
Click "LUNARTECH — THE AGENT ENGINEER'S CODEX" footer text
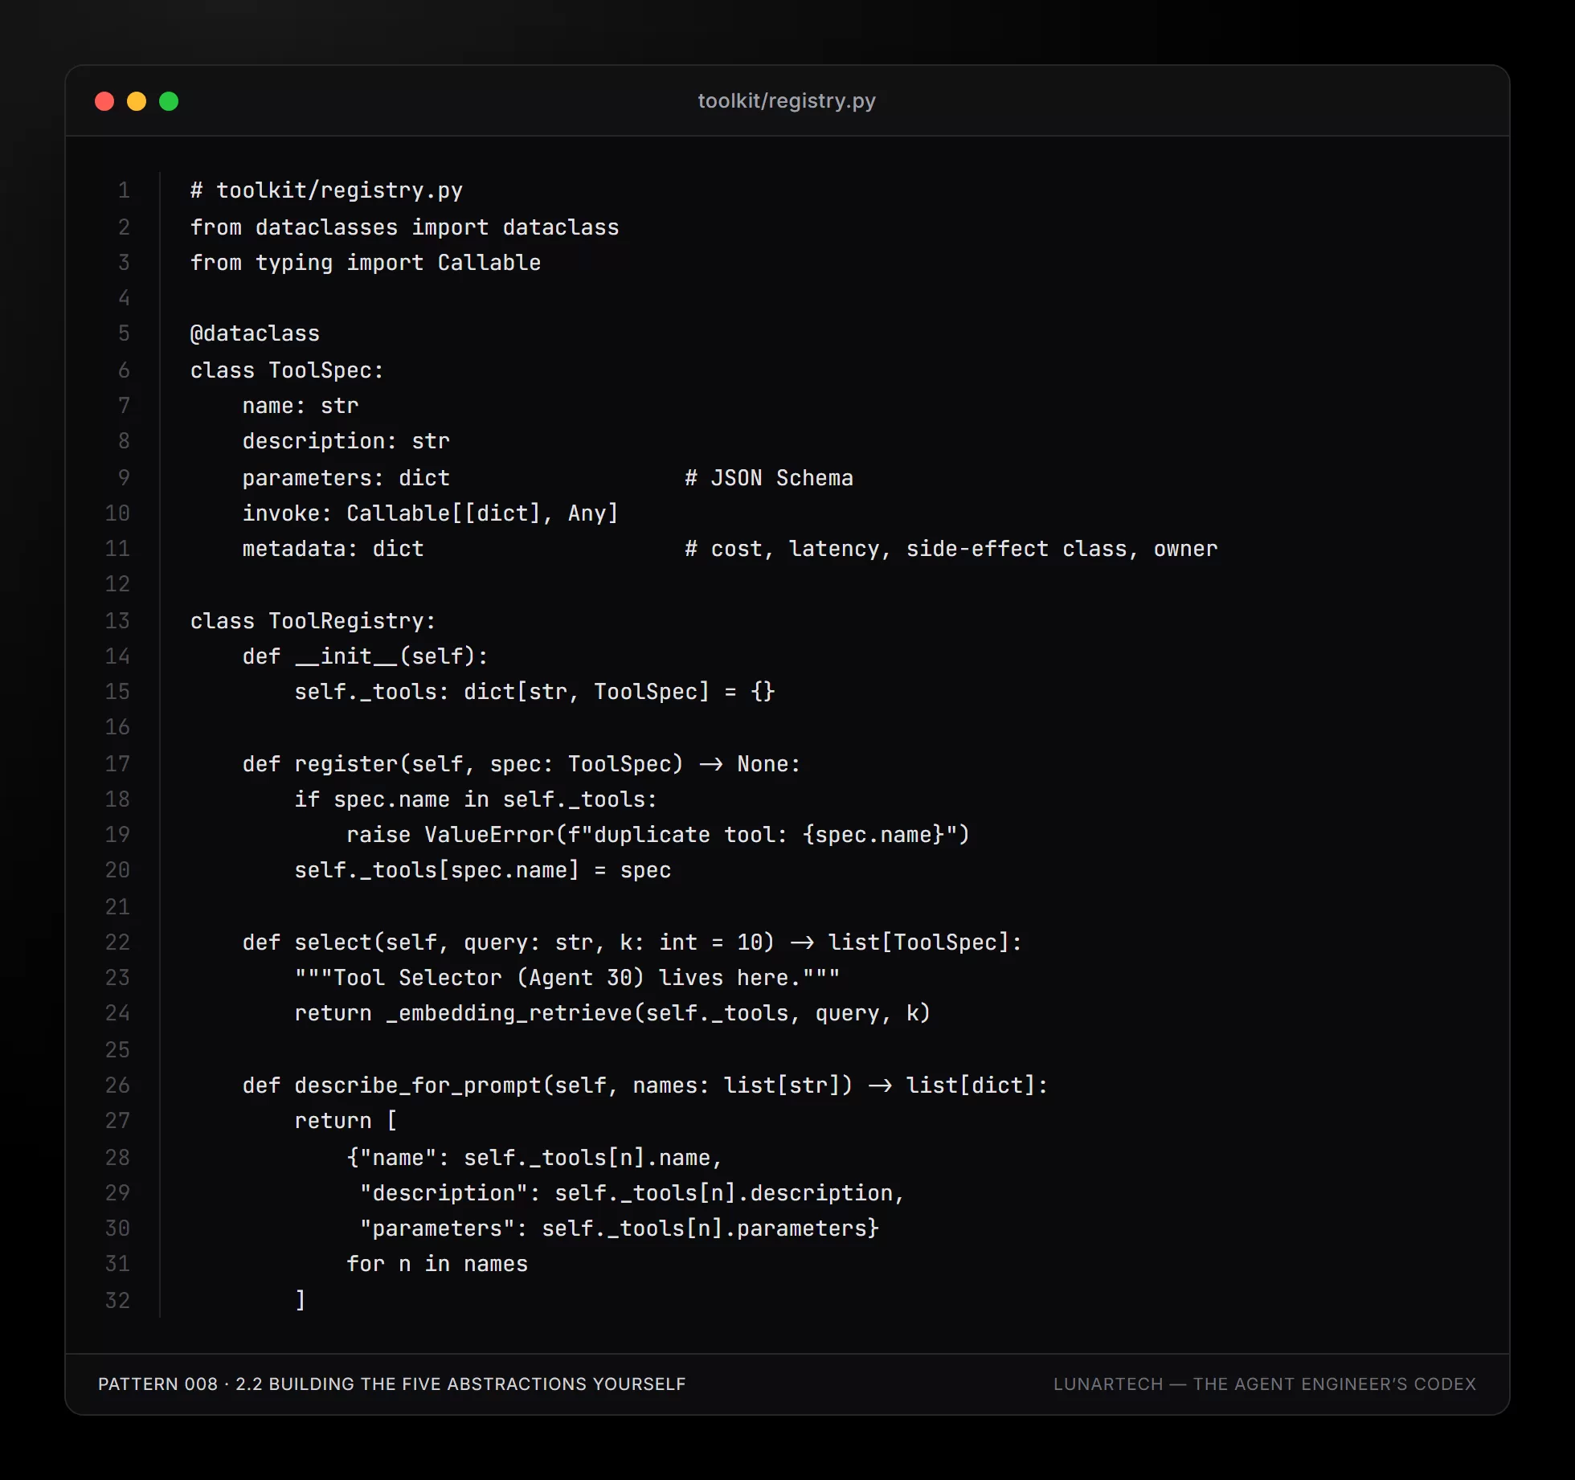1265,1384
